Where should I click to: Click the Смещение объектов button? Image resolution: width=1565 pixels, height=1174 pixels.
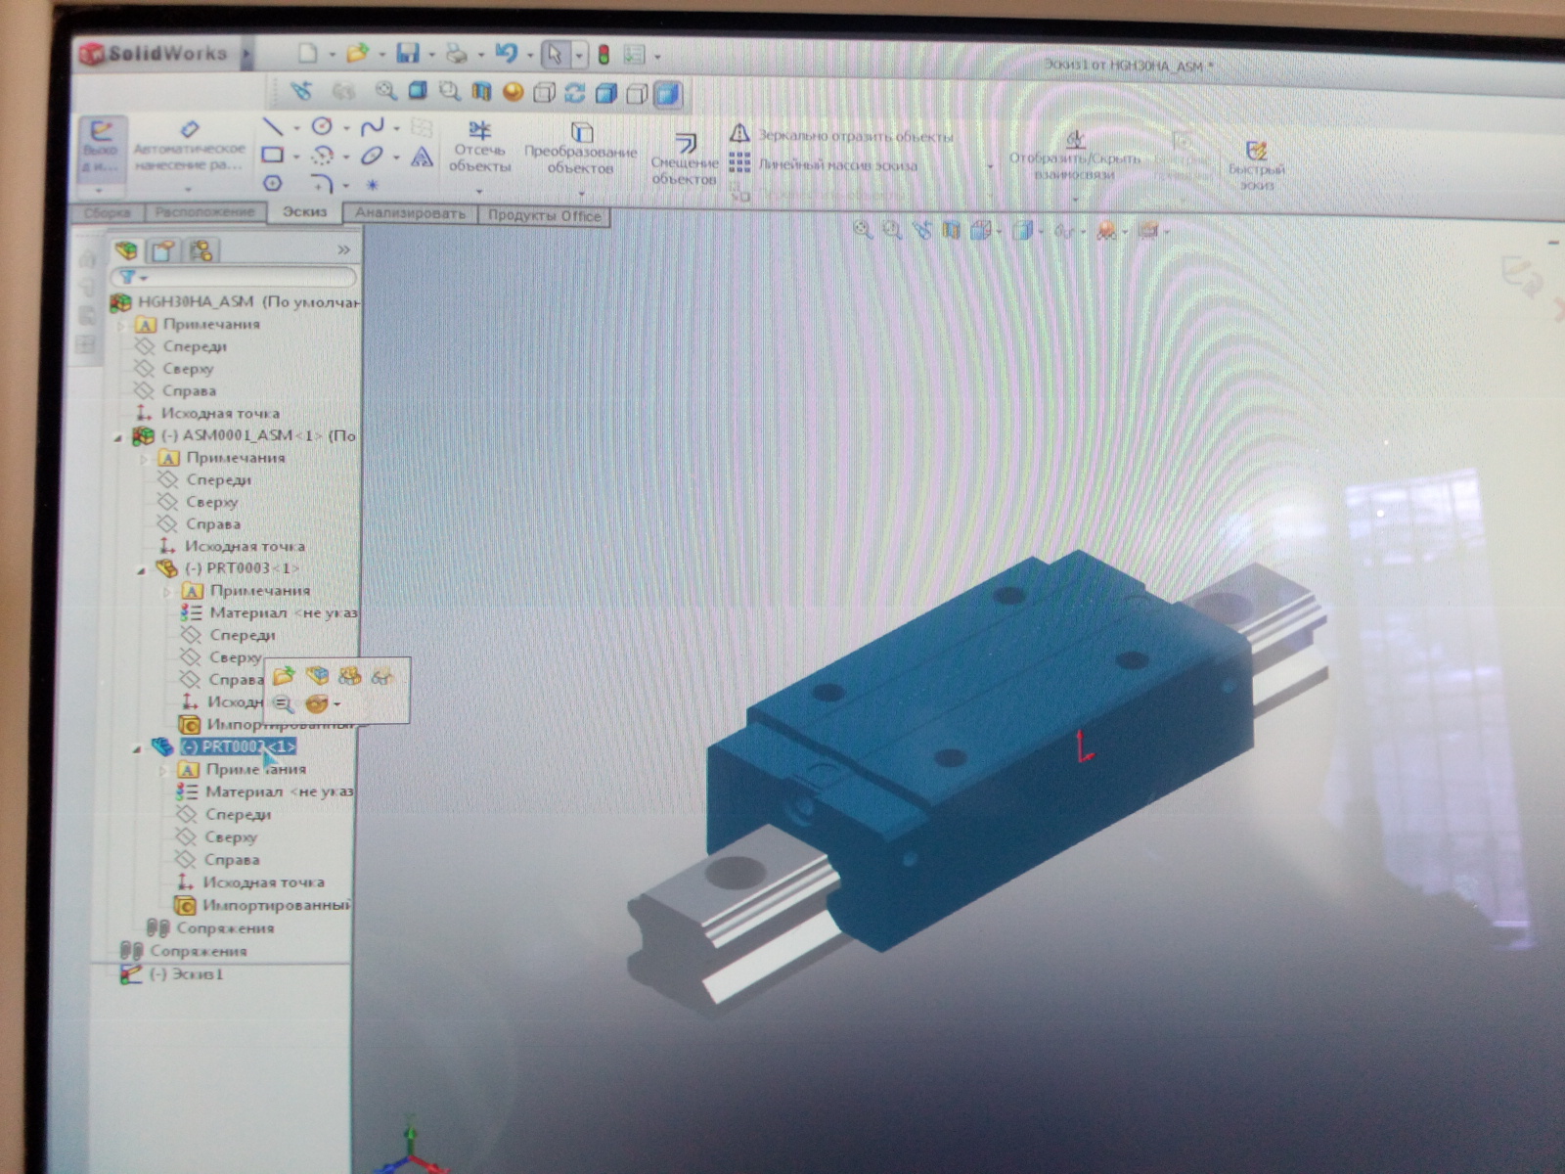(685, 159)
